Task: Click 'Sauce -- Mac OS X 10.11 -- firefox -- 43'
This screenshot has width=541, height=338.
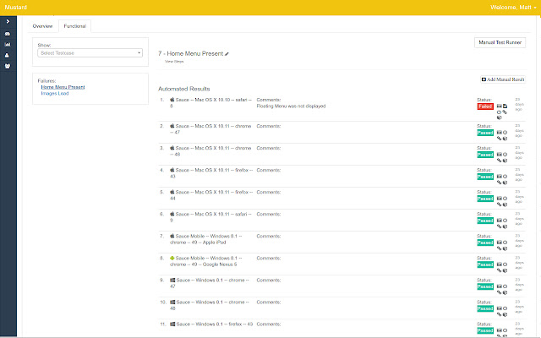Action: (211, 173)
